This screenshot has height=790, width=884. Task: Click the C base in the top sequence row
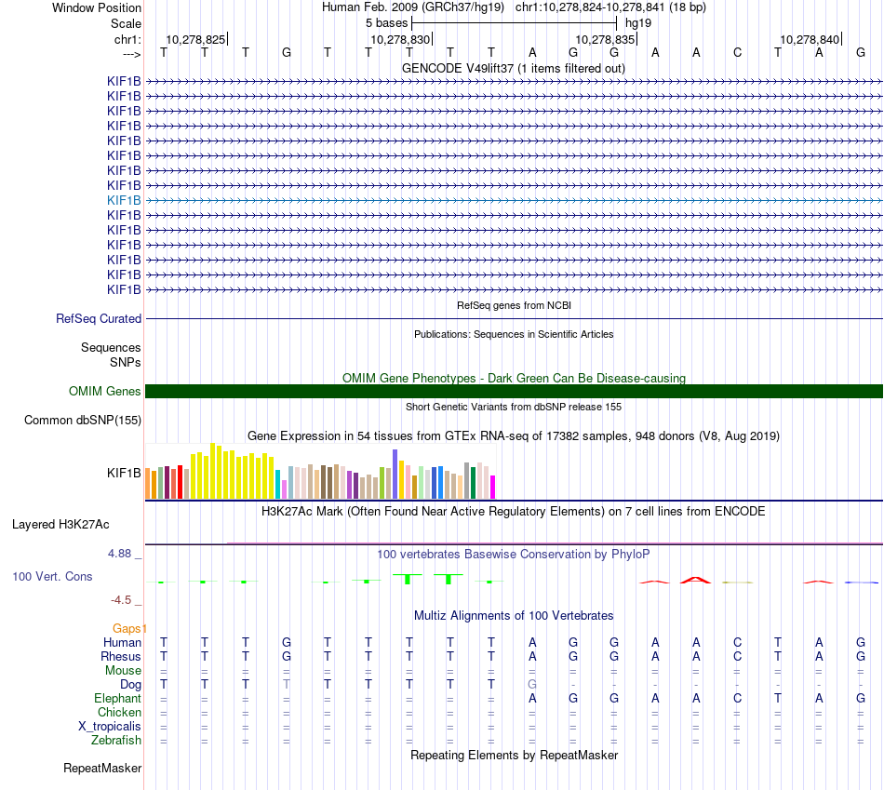coord(737,52)
